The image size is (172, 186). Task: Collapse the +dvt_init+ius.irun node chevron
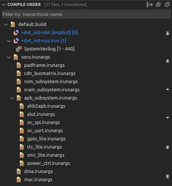[x=9, y=41]
